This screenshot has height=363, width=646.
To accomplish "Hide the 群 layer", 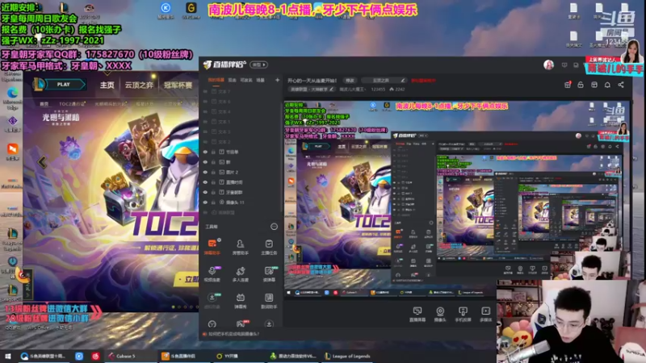I will 205,162.
